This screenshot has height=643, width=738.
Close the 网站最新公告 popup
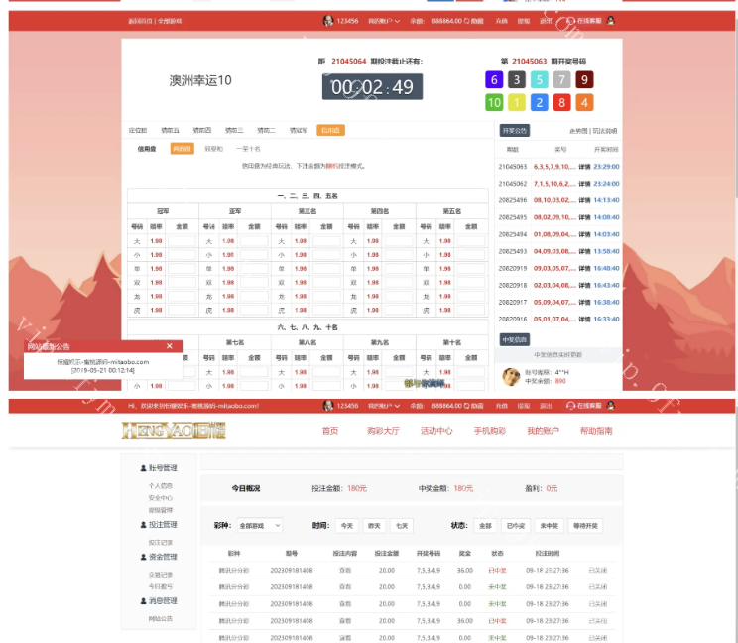[170, 346]
